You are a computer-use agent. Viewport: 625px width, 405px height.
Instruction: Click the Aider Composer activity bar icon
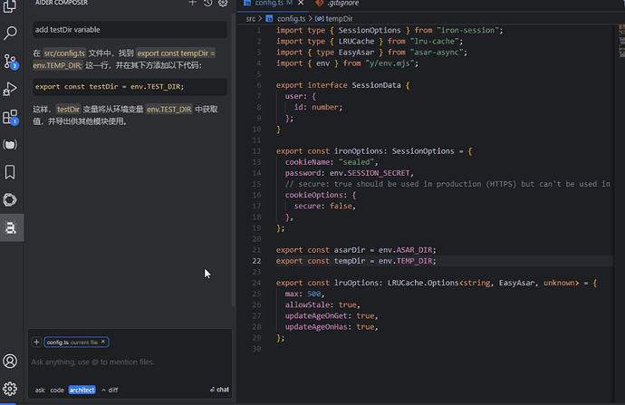click(11, 227)
